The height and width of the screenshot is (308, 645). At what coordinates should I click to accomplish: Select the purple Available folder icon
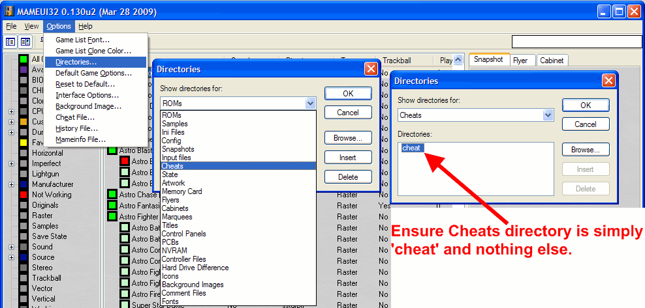tap(24, 70)
